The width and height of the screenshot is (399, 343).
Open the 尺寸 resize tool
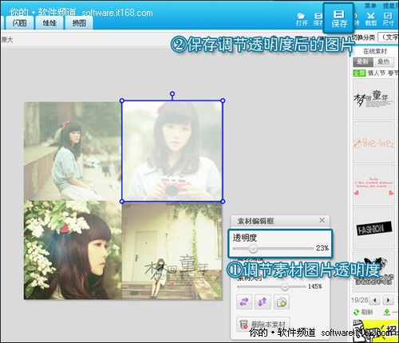click(388, 19)
